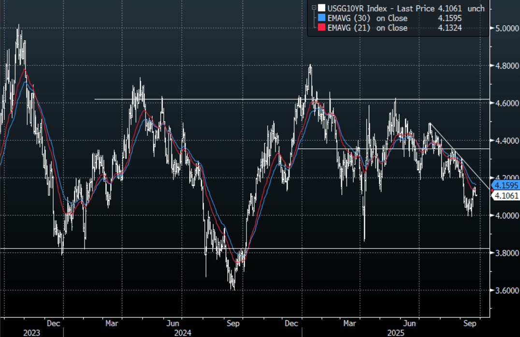Click the 2024 year label on time axis
This screenshot has height=337, width=520.
pyautogui.click(x=183, y=333)
